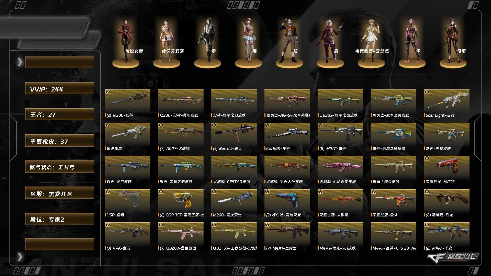The width and height of the screenshot is (491, 276).
Task: Pick the M4A1-千变 rainbow rifle icon
Action: tap(447, 234)
